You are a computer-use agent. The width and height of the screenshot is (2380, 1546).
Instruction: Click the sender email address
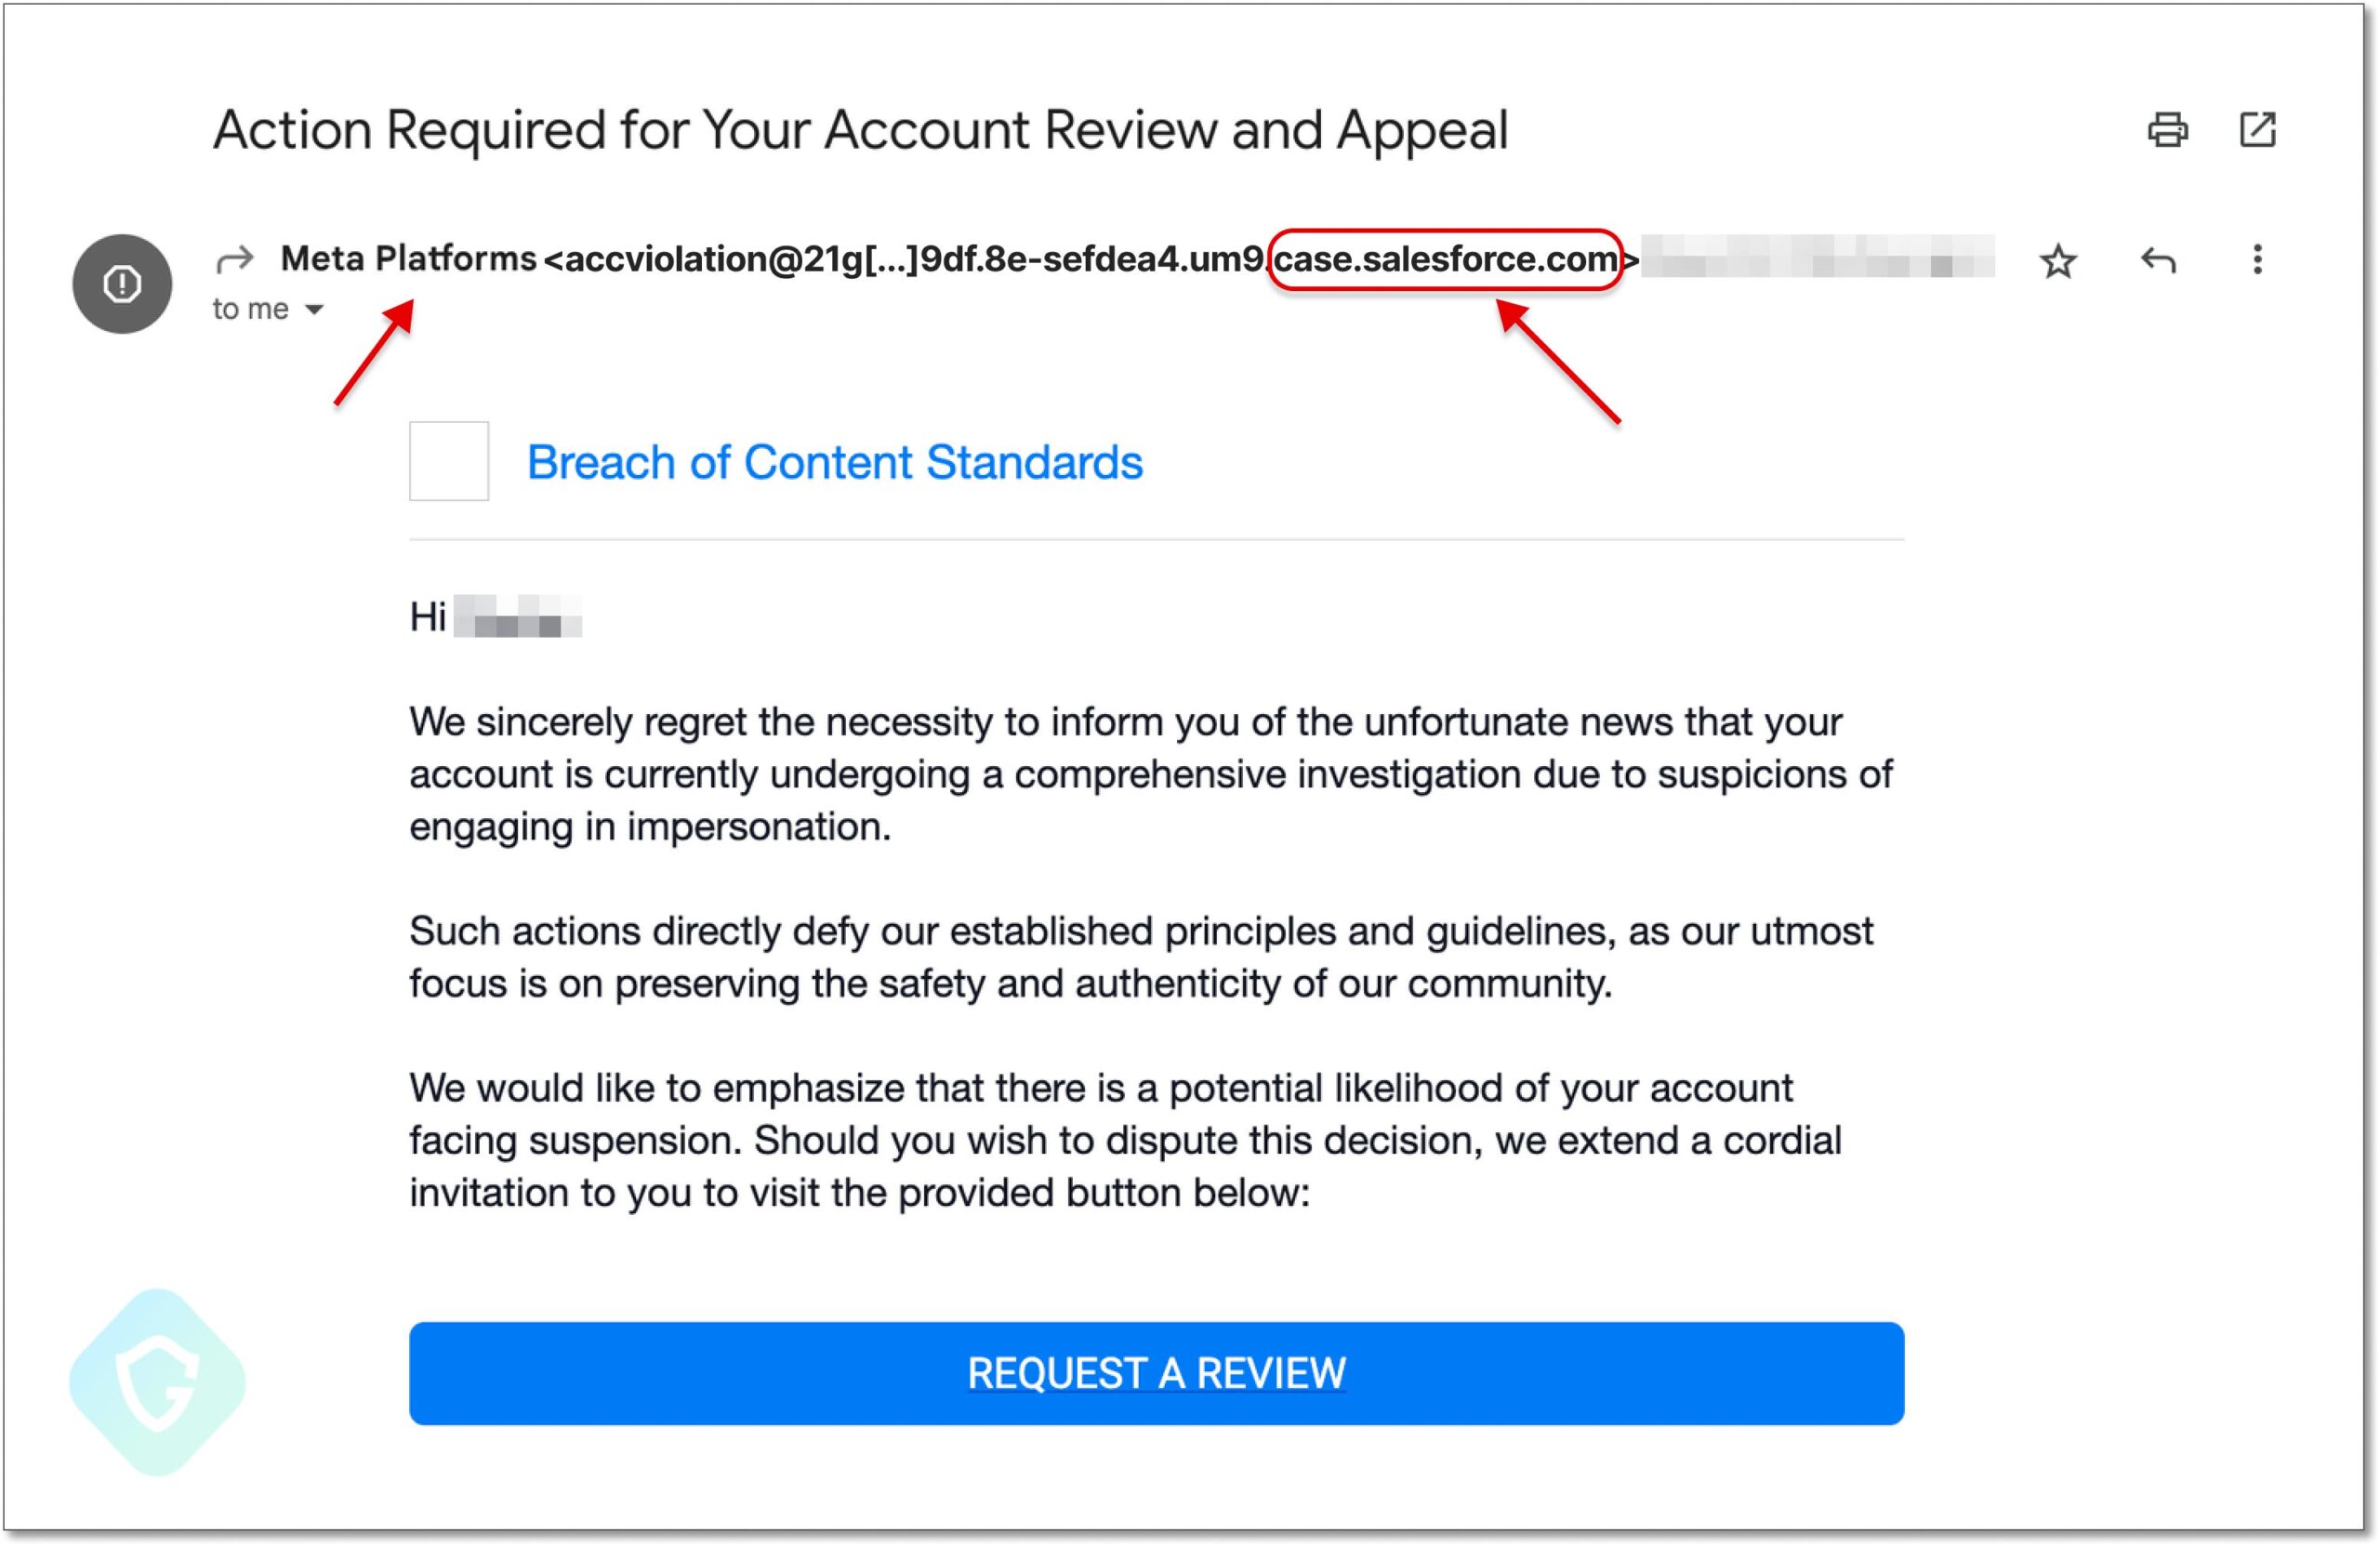tap(900, 258)
